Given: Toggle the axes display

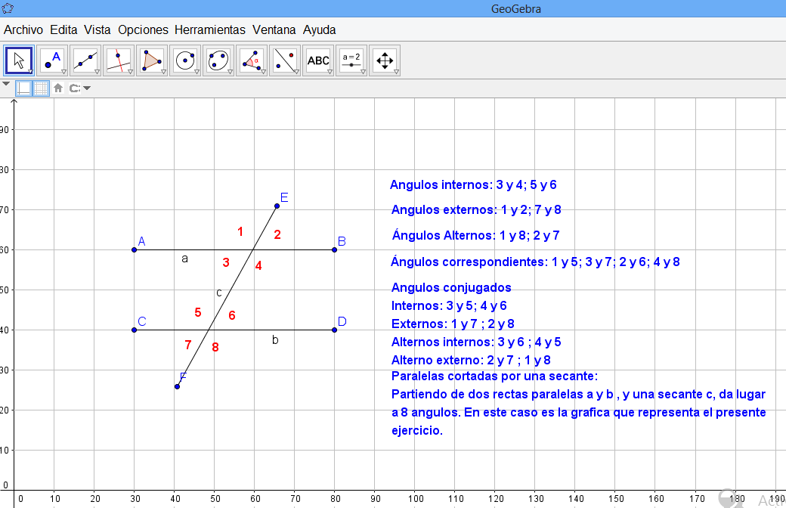Looking at the screenshot, I should click(x=25, y=88).
